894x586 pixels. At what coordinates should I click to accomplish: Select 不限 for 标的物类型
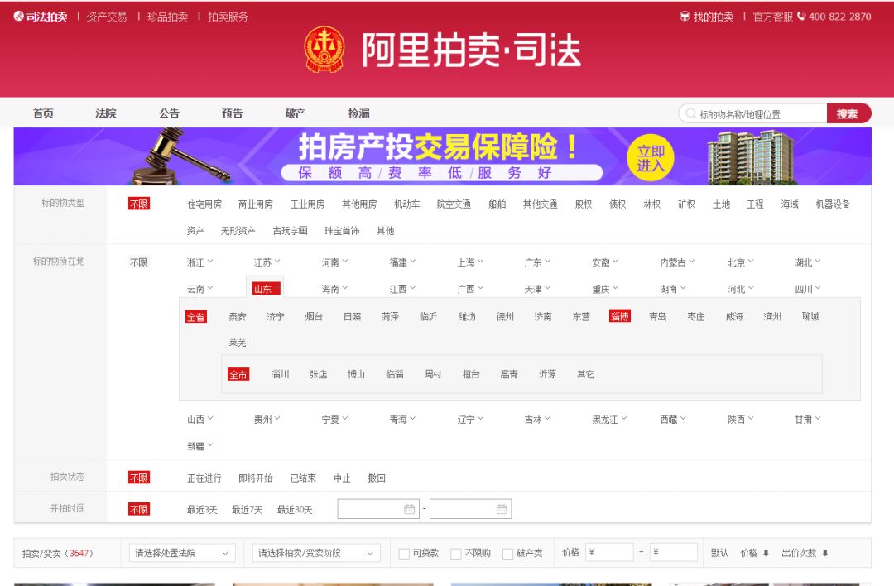[x=138, y=204]
